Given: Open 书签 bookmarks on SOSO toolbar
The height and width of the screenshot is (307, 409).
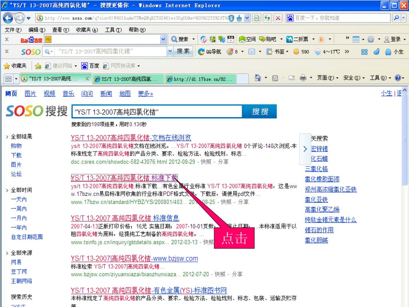Looking at the screenshot, I should pos(276,52).
